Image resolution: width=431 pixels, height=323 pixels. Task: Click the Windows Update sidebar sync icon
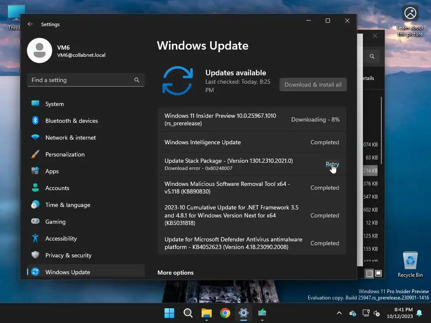coord(35,272)
